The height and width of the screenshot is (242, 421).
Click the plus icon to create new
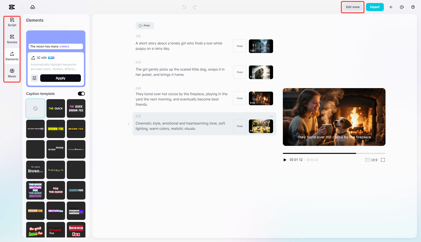(391, 7)
